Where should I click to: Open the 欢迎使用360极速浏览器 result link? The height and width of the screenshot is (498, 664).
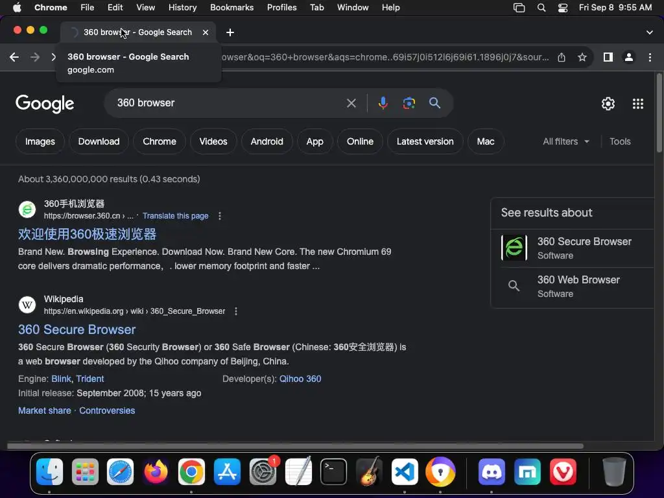(88, 234)
